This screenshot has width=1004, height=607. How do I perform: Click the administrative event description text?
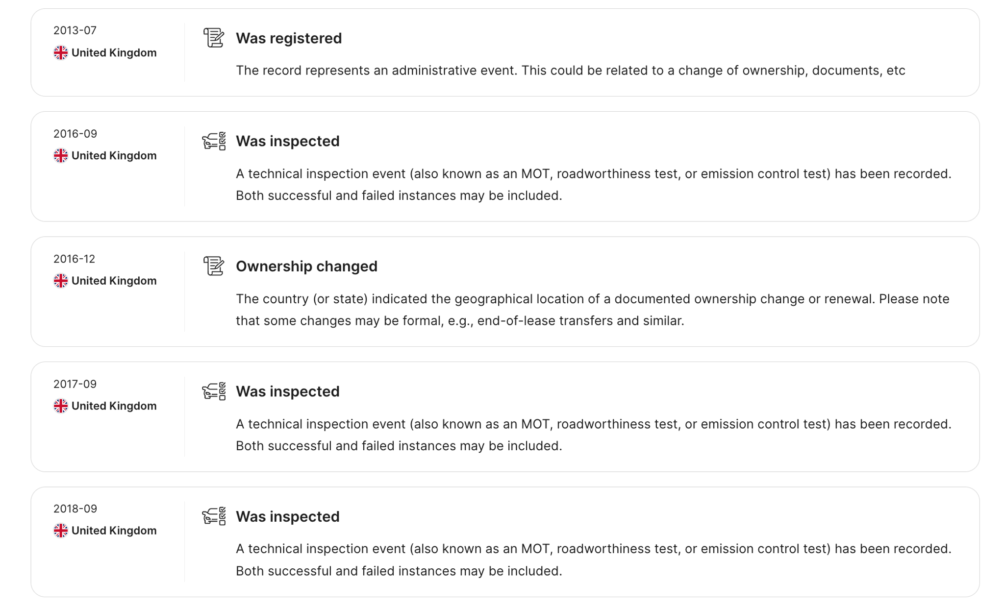570,71
